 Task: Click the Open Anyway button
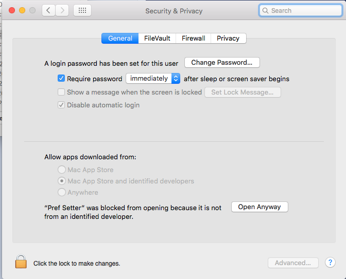(x=259, y=207)
